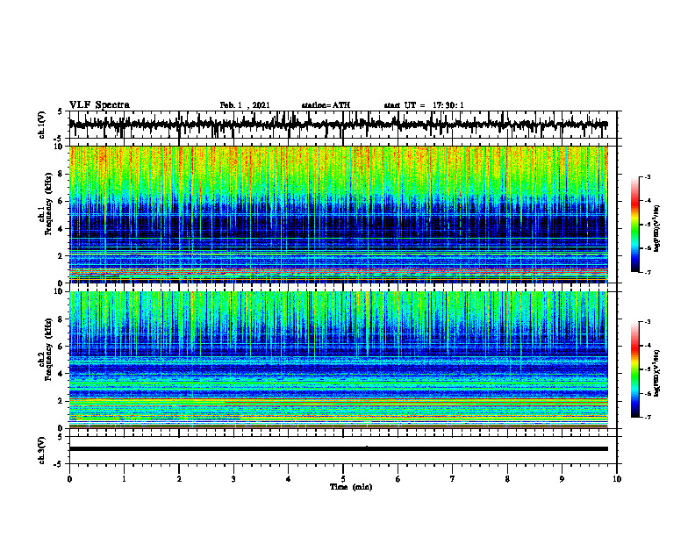This screenshot has width=695, height=537.
Task: Click the ch.1 spectrogram panel
Action: point(338,214)
